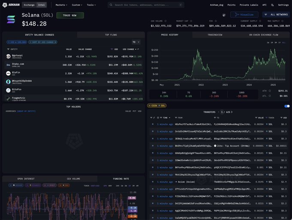This screenshot has height=220, width=292.
Task: Switch to the CEX Volume tab
Action: (73, 179)
